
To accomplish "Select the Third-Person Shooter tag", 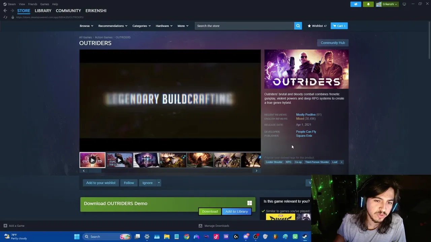I will tap(317, 162).
